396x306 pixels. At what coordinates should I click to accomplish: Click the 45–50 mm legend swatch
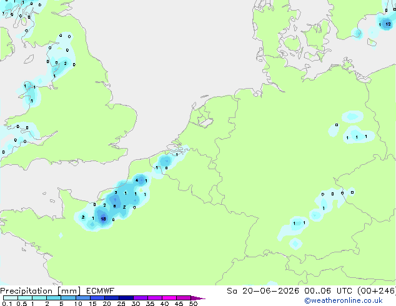(184, 298)
